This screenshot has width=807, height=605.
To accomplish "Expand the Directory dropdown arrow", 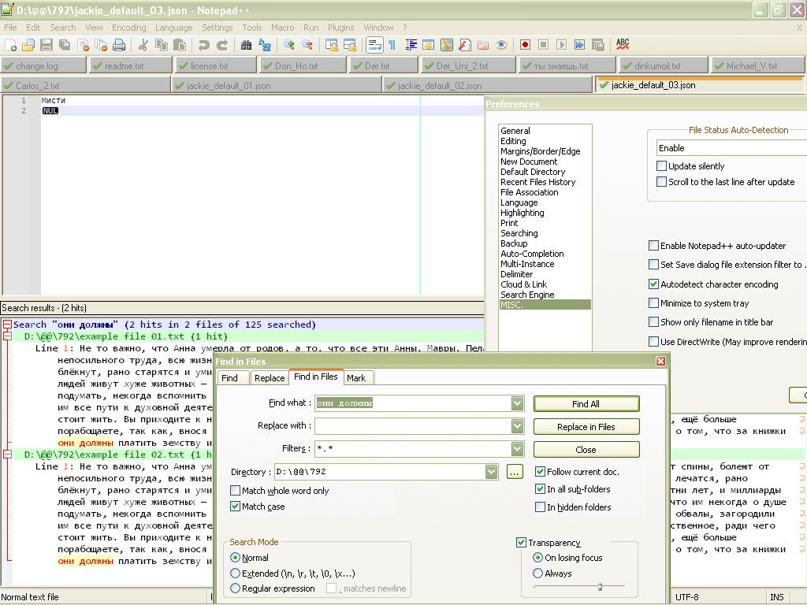I will point(492,471).
